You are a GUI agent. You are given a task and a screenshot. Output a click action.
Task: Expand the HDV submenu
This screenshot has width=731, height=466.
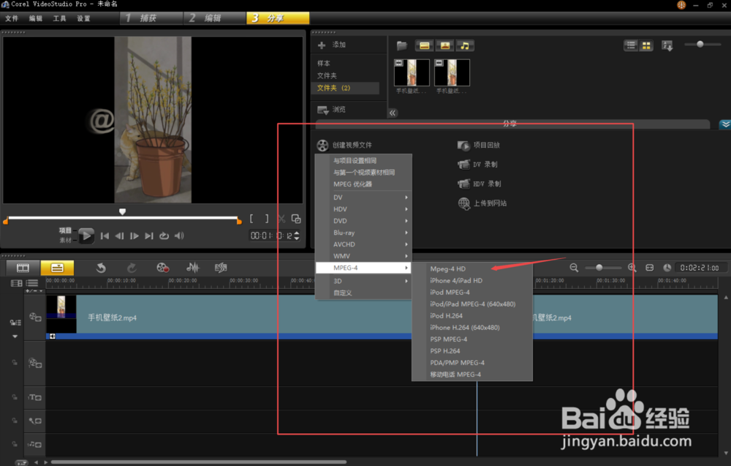pos(363,209)
